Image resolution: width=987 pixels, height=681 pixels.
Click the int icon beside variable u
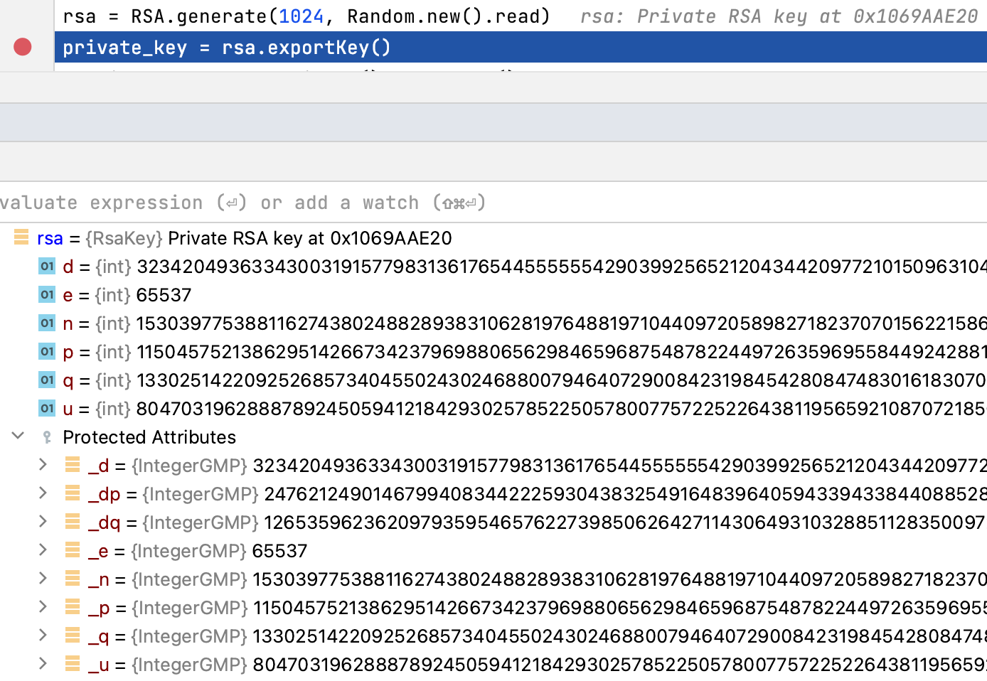pos(47,408)
